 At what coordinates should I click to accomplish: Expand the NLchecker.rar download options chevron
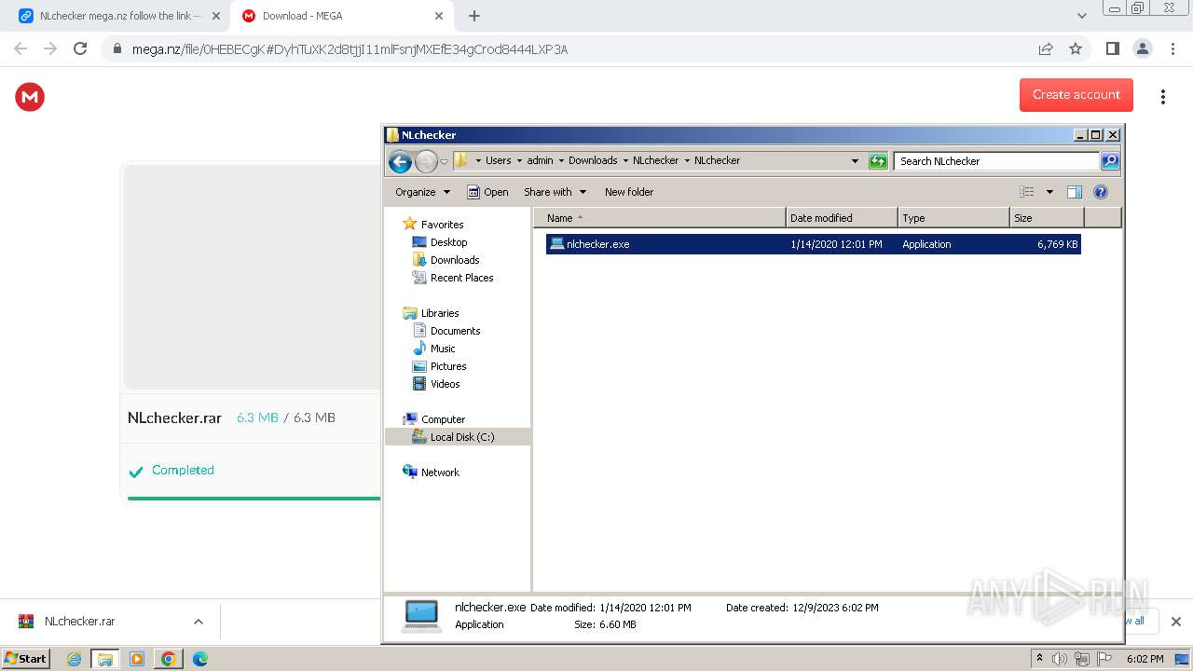[198, 622]
